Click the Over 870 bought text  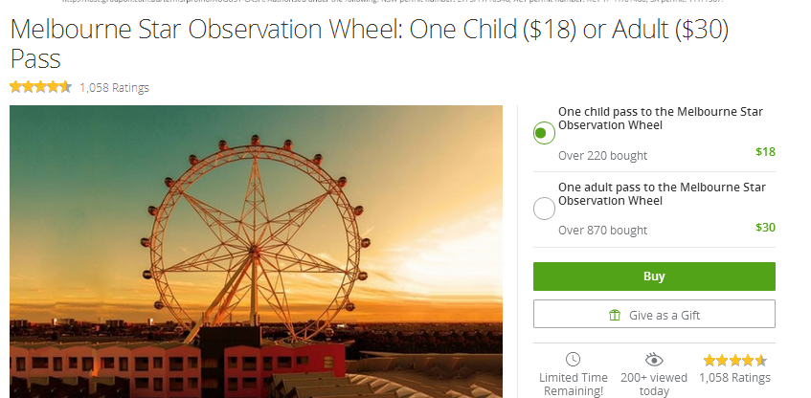(602, 230)
